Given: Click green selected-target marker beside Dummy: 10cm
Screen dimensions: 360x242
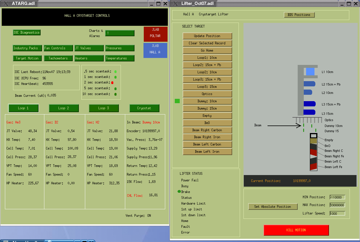Looking at the screenshot, I should tap(177, 101).
